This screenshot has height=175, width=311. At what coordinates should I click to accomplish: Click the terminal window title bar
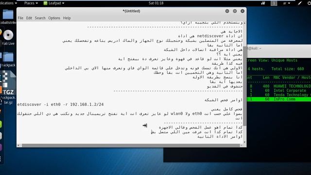pos(278,48)
